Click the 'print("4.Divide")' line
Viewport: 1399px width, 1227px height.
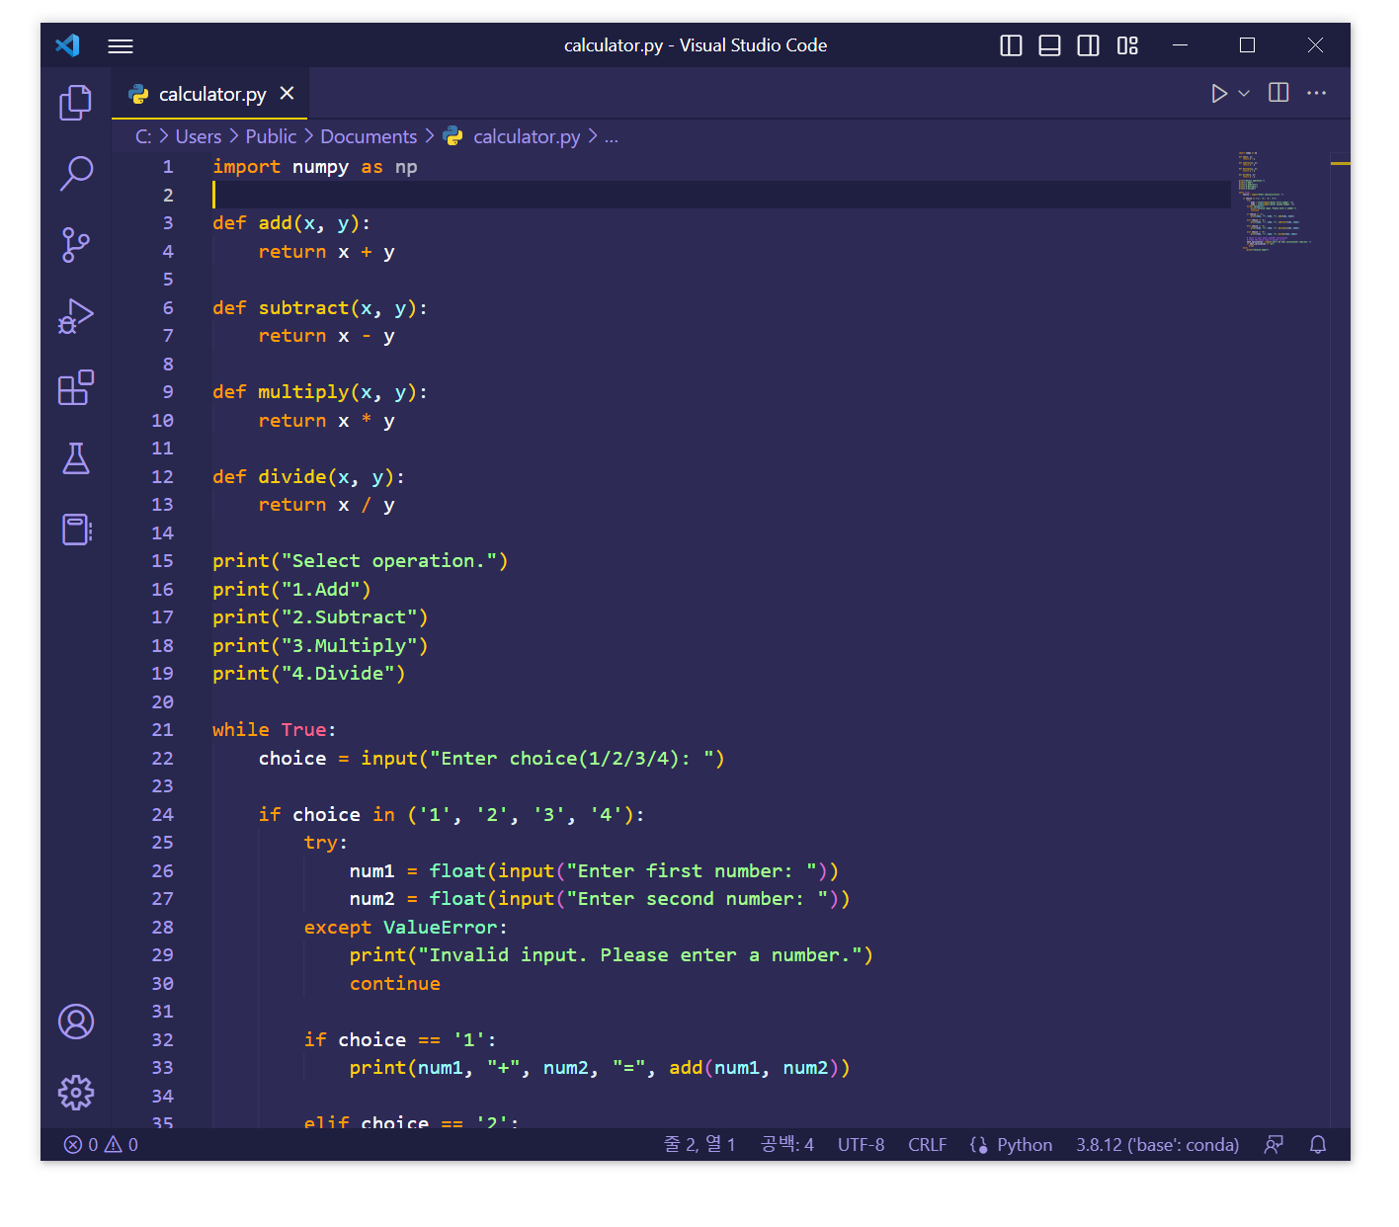[308, 674]
